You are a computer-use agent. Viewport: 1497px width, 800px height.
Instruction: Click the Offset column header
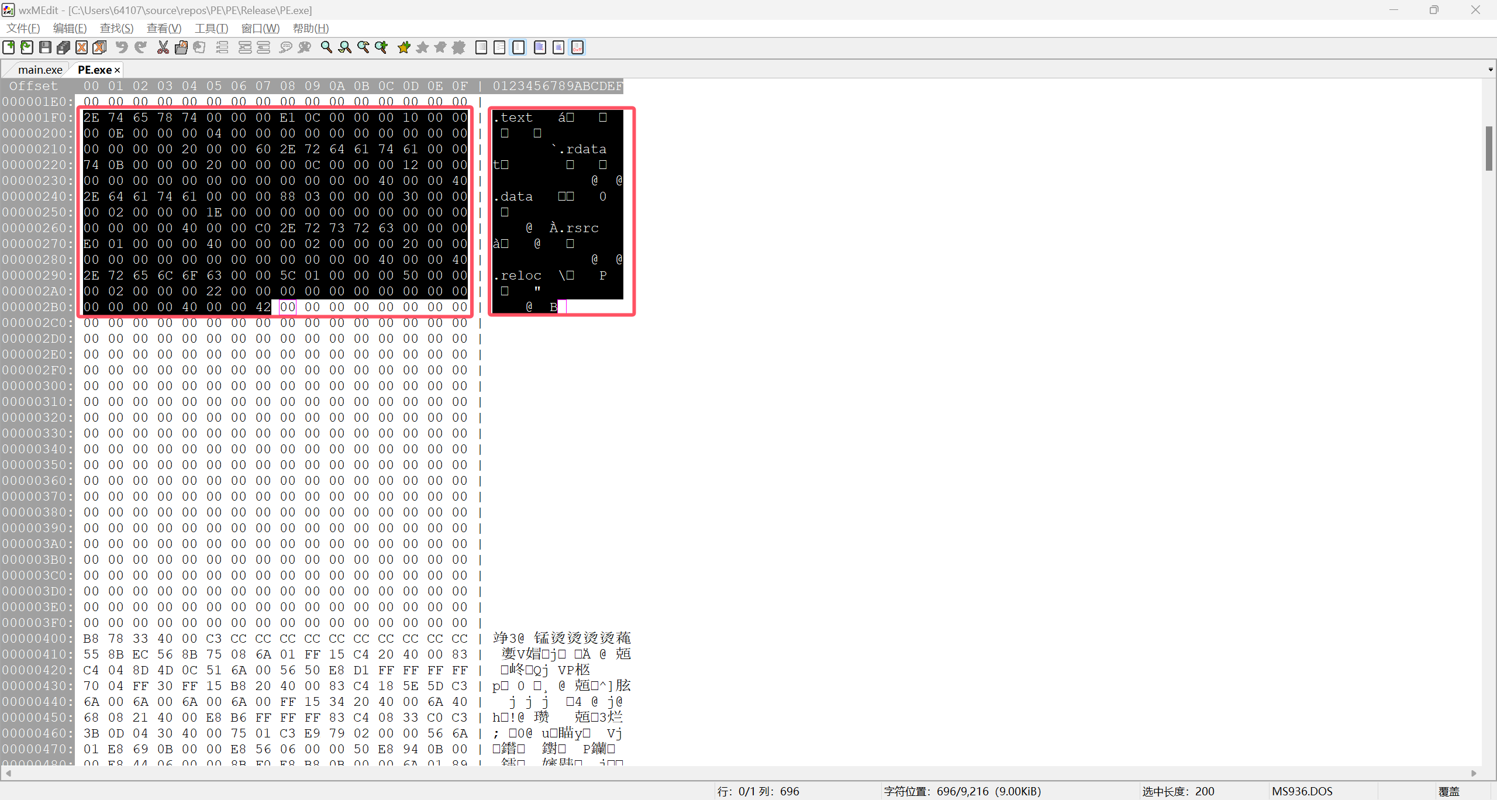(x=33, y=86)
